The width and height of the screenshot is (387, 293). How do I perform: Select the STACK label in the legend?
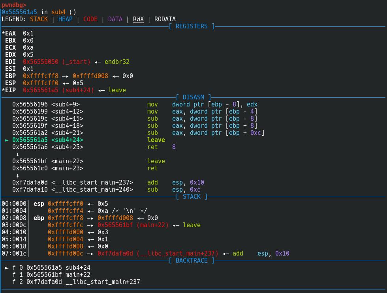pos(39,19)
